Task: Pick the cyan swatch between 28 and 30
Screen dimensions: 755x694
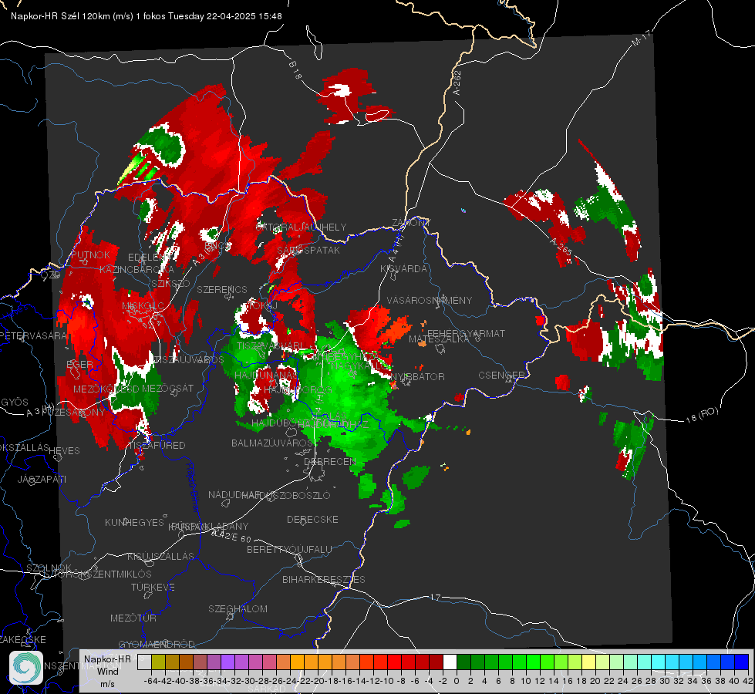Action: (659, 662)
